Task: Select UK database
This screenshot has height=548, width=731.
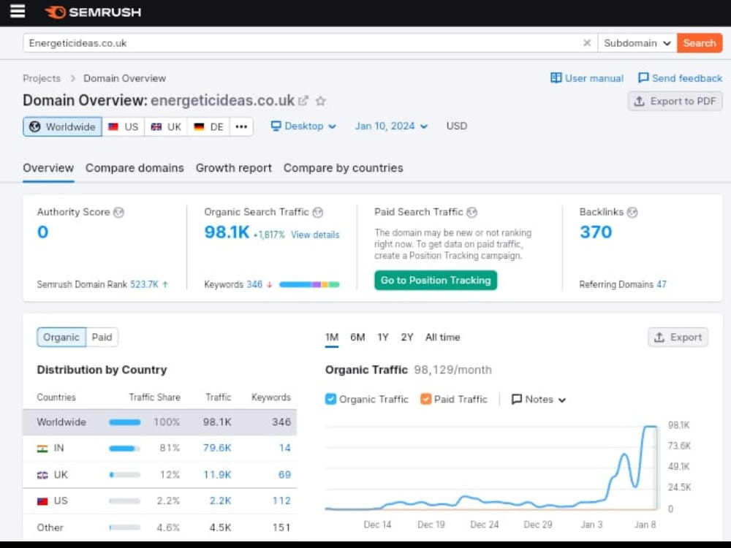Action: pyautogui.click(x=166, y=126)
